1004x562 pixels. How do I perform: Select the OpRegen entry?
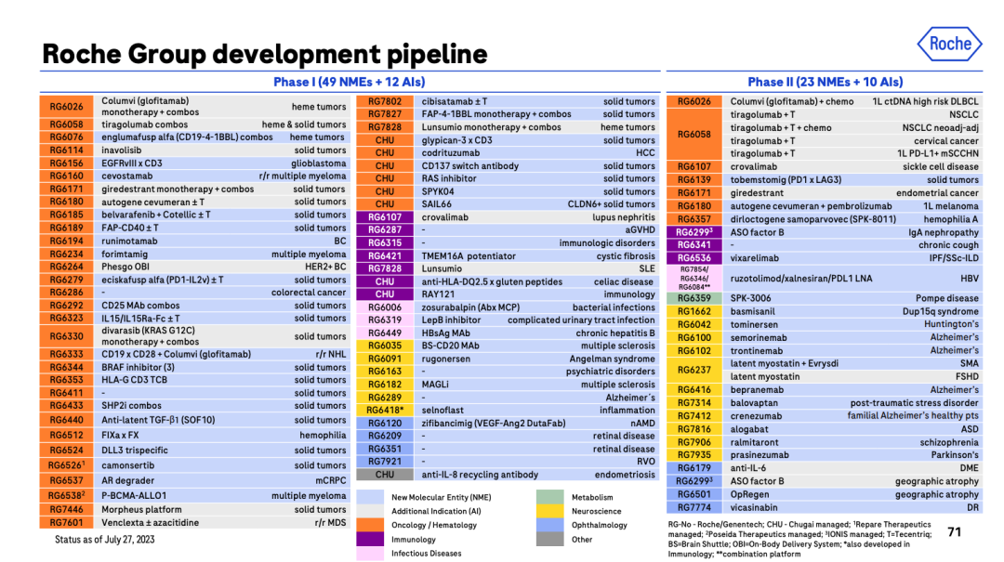[x=749, y=494]
